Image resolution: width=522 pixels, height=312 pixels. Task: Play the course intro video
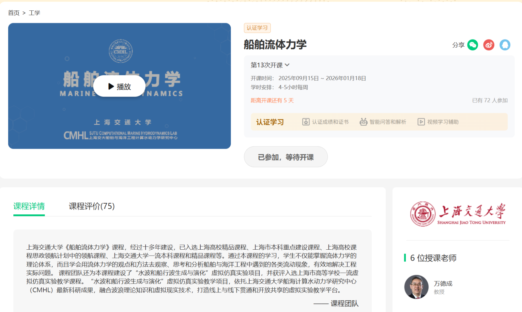coord(119,86)
